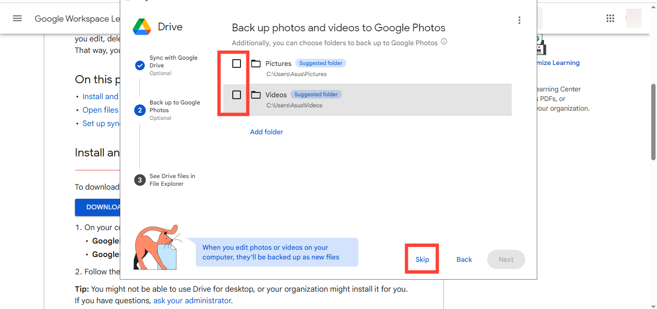Click the Google Workspace Learning title
This screenshot has height=309, width=657.
pos(77,19)
